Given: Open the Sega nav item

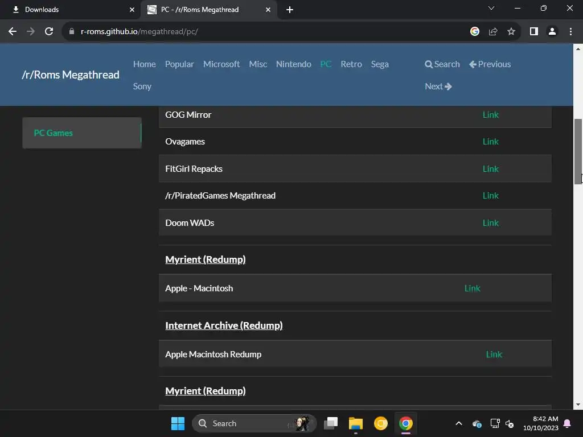Looking at the screenshot, I should 380,64.
